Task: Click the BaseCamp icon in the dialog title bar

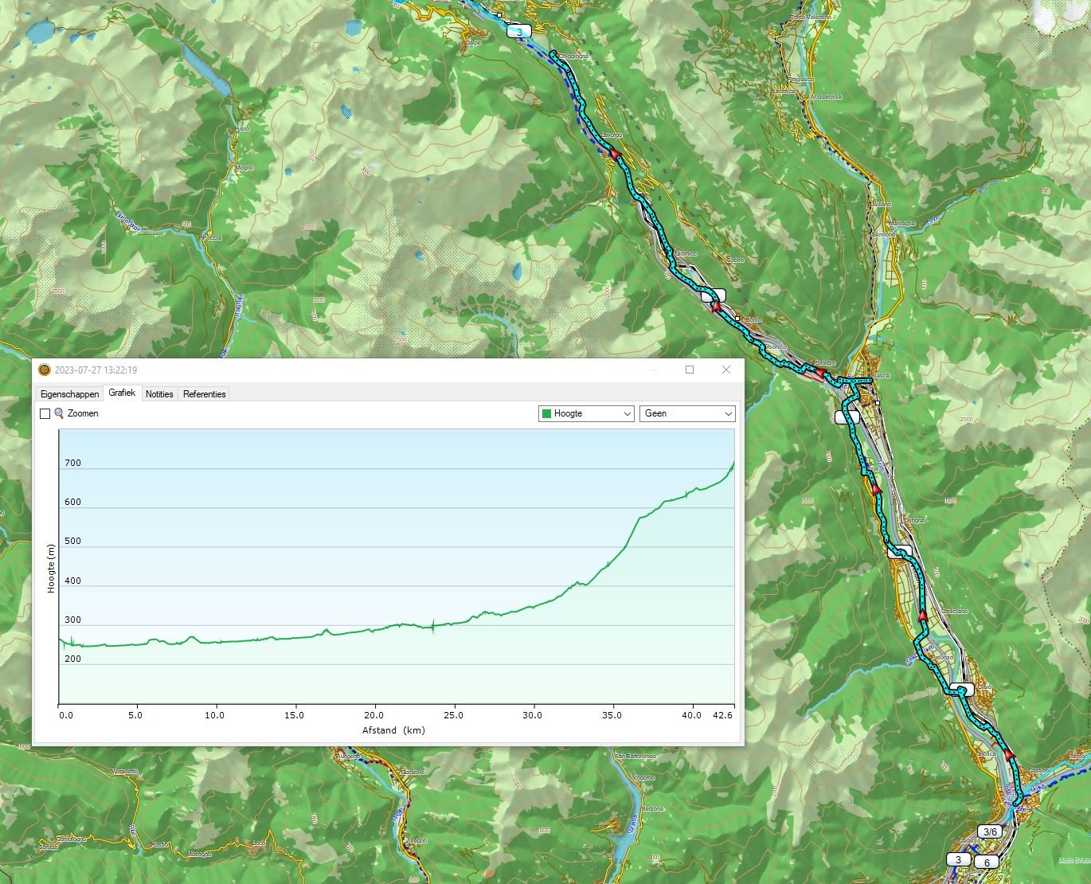Action: (45, 370)
